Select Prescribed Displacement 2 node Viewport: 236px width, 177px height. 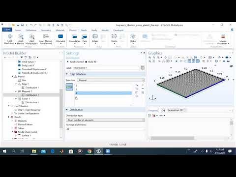tap(34, 73)
